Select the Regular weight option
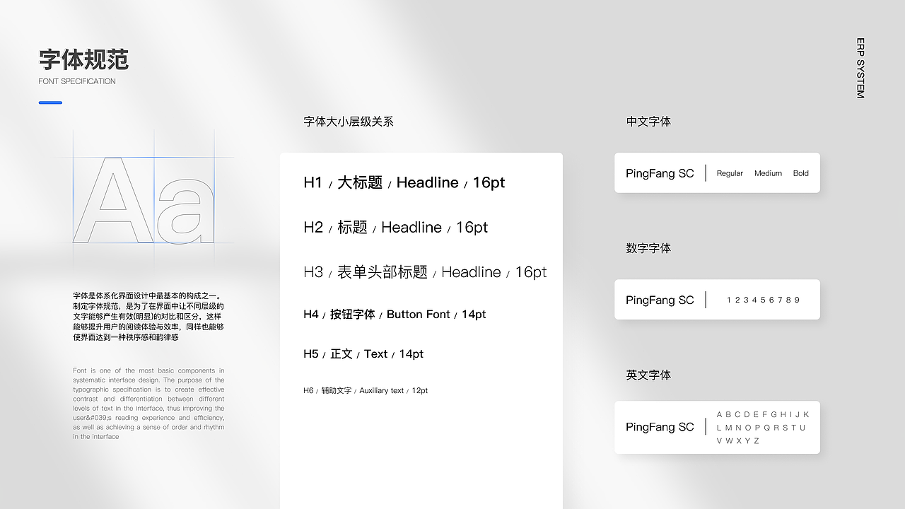The width and height of the screenshot is (905, 509). pos(730,173)
